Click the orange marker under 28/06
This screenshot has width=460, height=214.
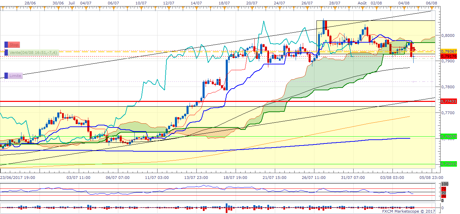point(31,9)
